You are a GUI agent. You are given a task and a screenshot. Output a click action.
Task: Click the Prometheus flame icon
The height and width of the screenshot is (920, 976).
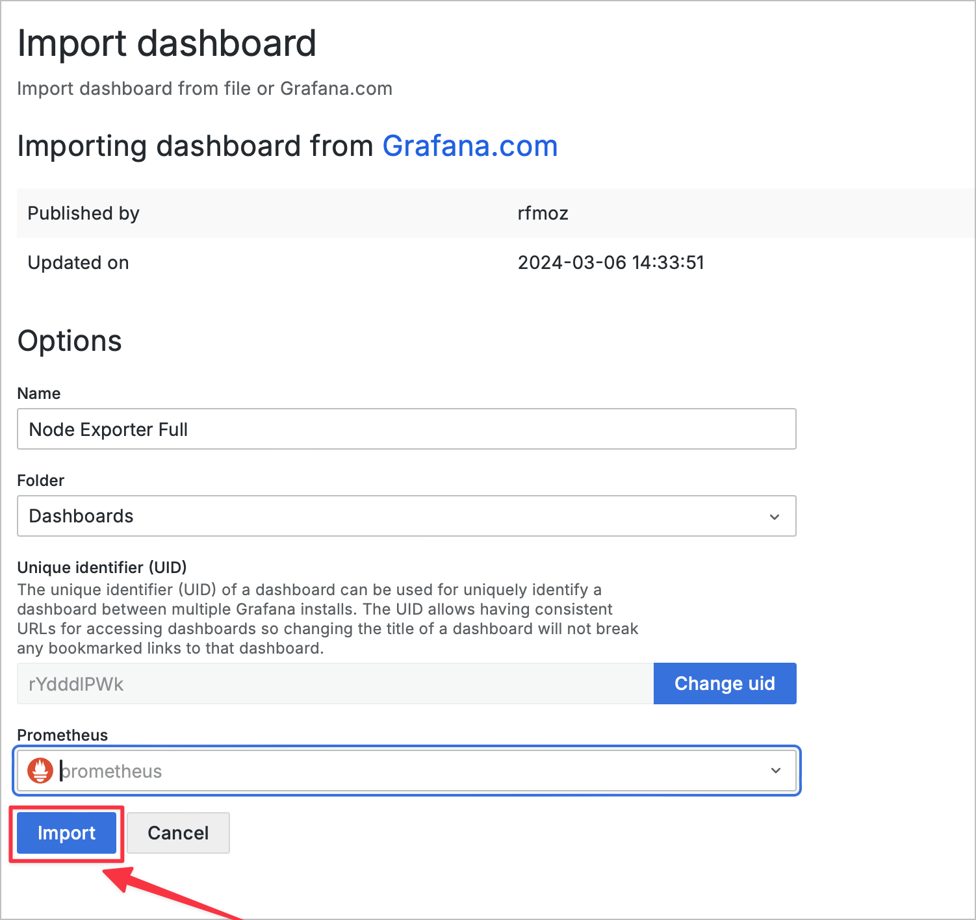tap(40, 771)
